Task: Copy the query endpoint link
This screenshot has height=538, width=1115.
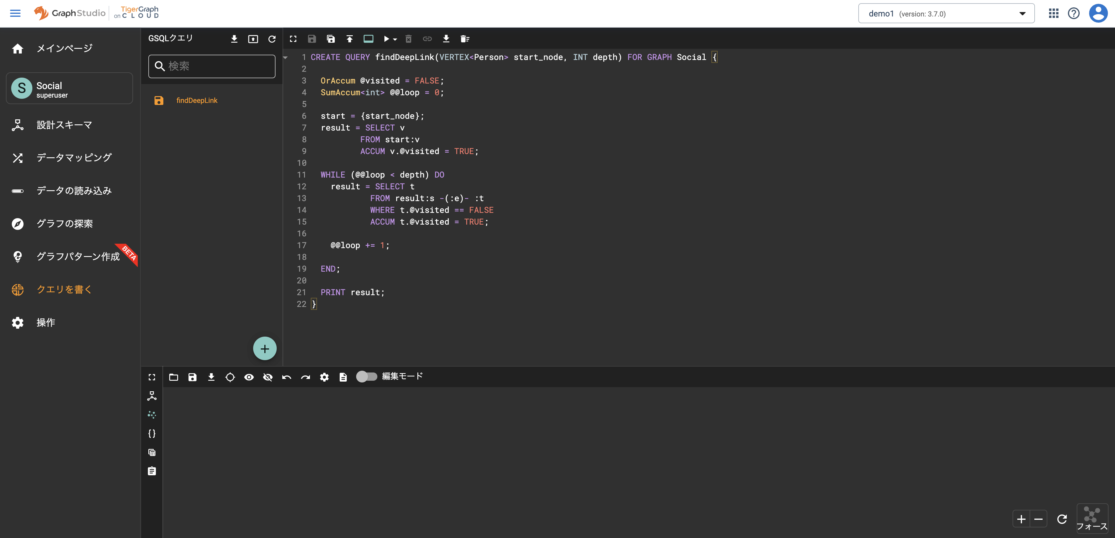Action: point(427,39)
